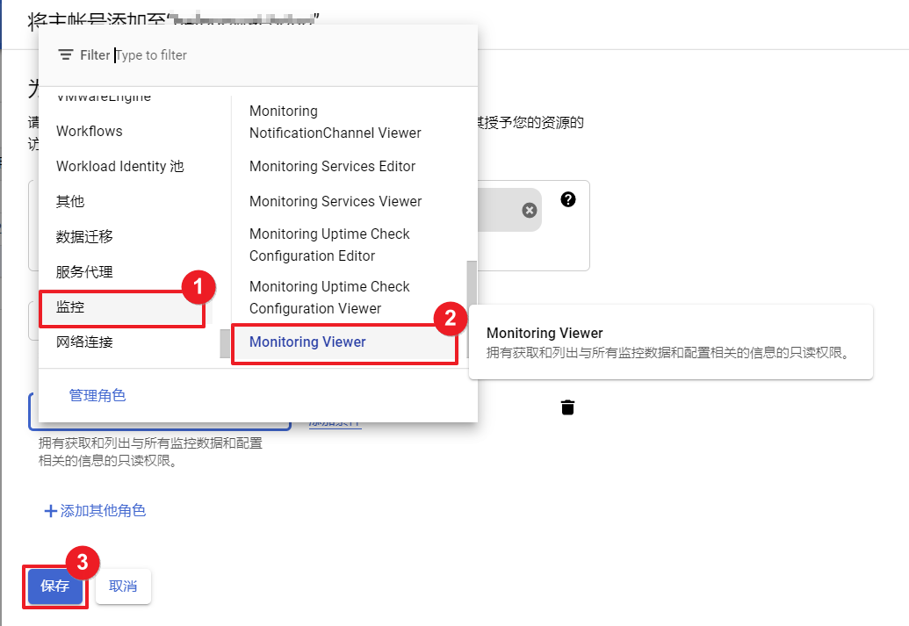Choose Monitoring Services Viewer role

point(335,202)
